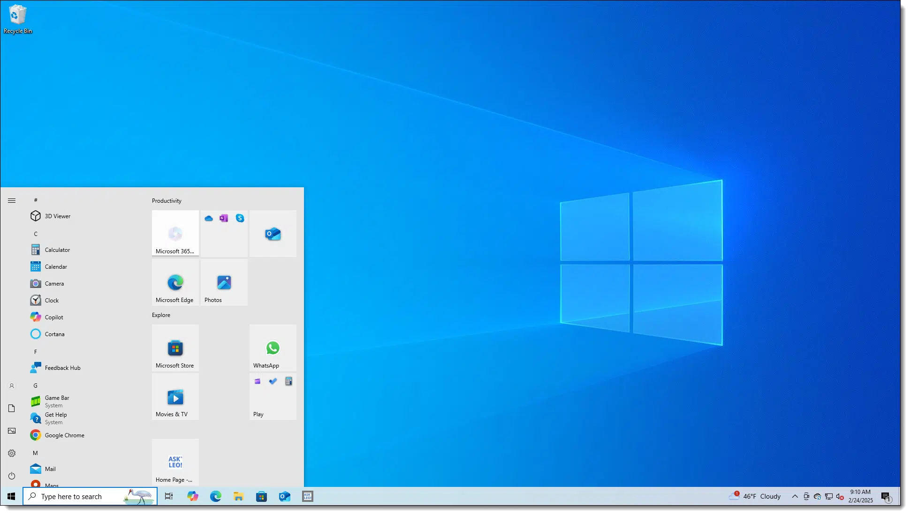Open Pictures from the Start rail
Viewport: 910px width, 515px height.
(12, 431)
